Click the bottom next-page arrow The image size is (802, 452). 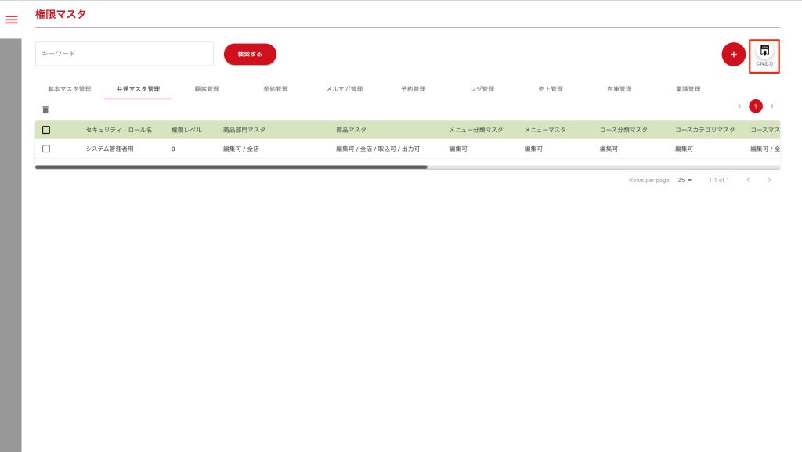pos(769,180)
